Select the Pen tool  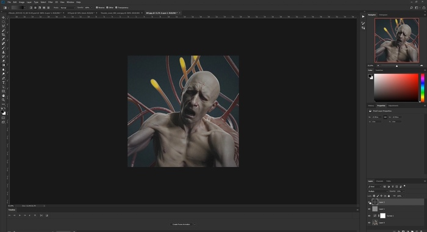[3, 78]
